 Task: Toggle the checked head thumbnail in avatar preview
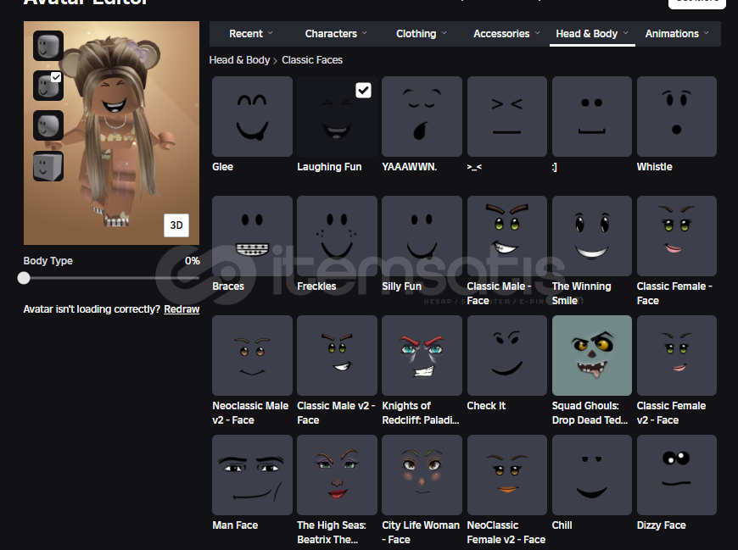48,86
